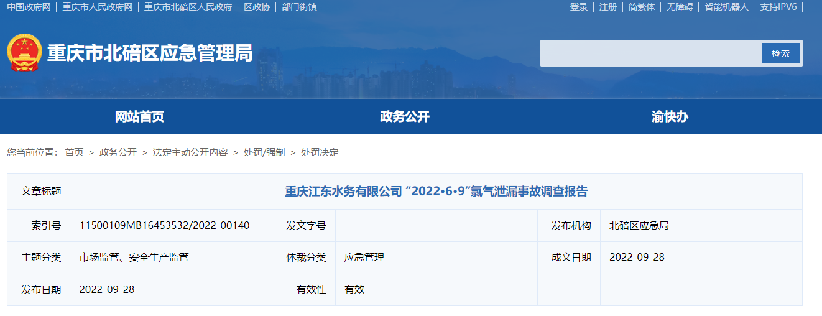822x316 pixels.
Task: Switch language via 简繁体 link
Action: (x=642, y=7)
